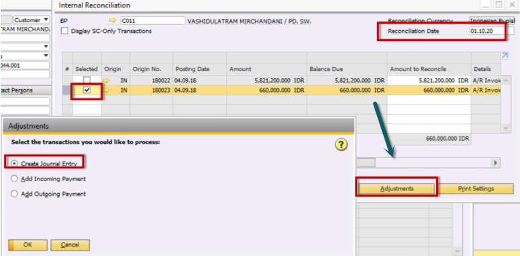Click the Amount to Reconcile cell 660,000.000 for row 180023
The height and width of the screenshot is (256, 520).
tap(429, 90)
